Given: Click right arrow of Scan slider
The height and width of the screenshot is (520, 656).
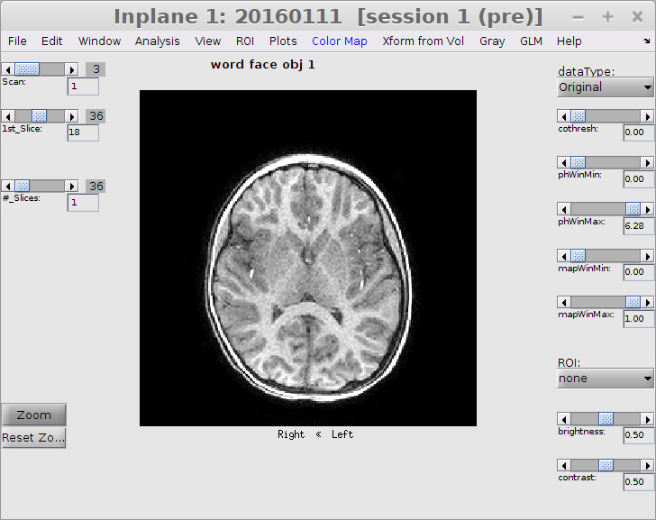Looking at the screenshot, I should tap(72, 69).
